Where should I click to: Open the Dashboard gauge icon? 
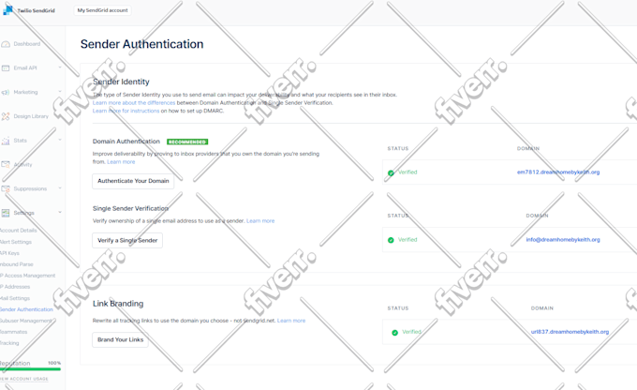click(x=6, y=44)
